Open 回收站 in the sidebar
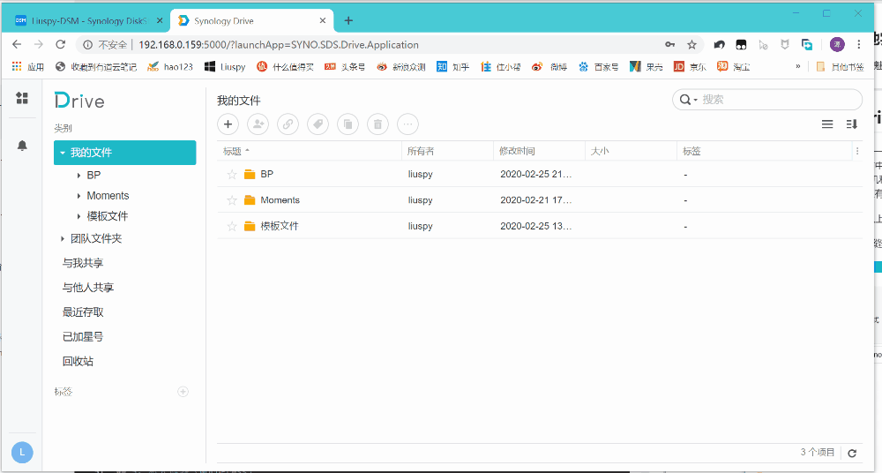The image size is (882, 473). coord(78,361)
